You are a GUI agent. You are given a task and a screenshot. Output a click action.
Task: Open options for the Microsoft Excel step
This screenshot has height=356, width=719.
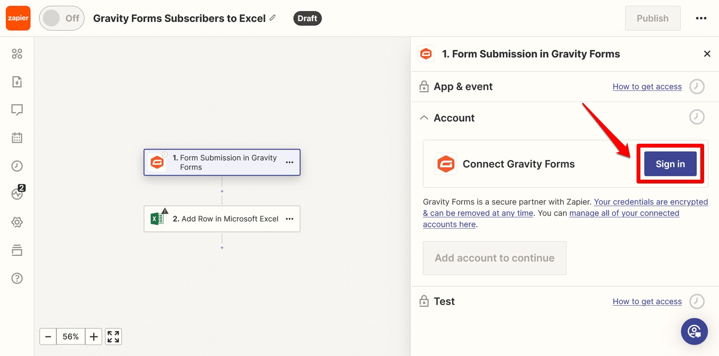click(290, 219)
